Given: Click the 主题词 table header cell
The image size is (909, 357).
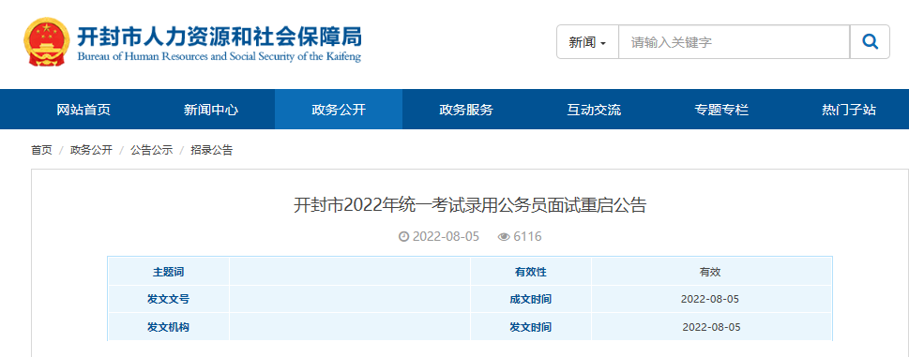Looking at the screenshot, I should tap(168, 272).
